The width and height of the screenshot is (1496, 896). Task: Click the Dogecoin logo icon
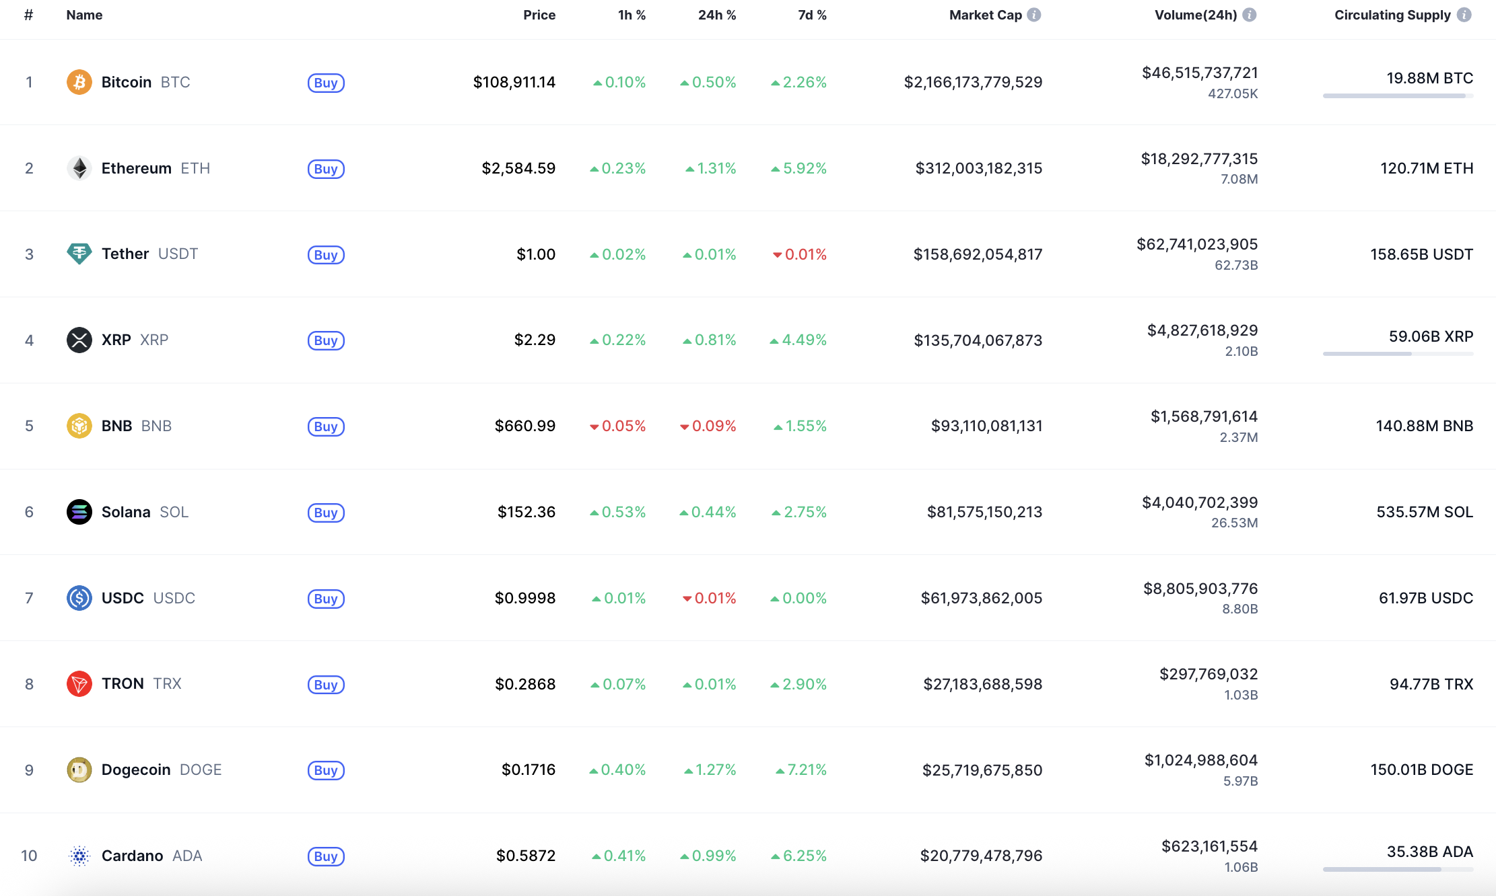point(79,770)
